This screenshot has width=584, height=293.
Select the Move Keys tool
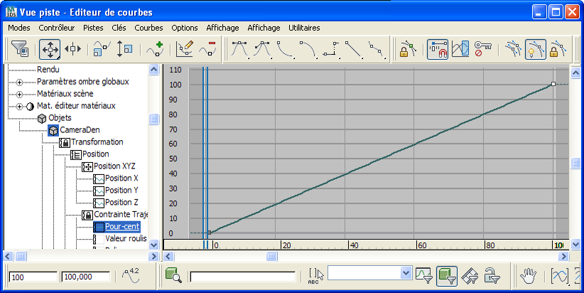point(50,49)
